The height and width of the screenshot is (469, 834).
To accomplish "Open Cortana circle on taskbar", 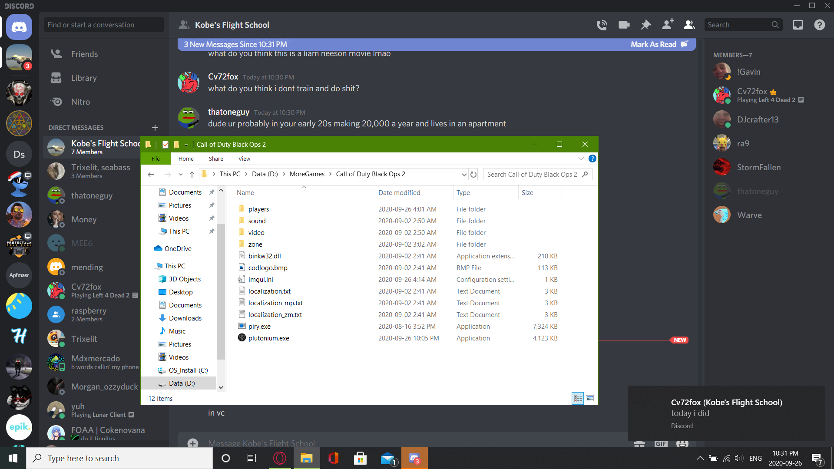I will pyautogui.click(x=226, y=458).
